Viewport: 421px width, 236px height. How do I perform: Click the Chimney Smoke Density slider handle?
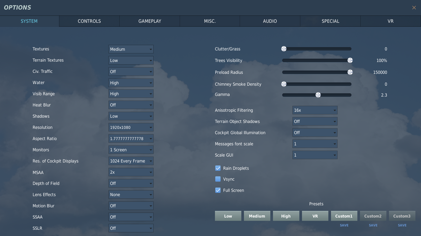point(284,84)
